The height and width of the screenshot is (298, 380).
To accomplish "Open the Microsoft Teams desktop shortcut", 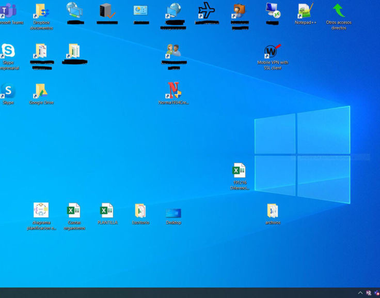I will coord(9,11).
